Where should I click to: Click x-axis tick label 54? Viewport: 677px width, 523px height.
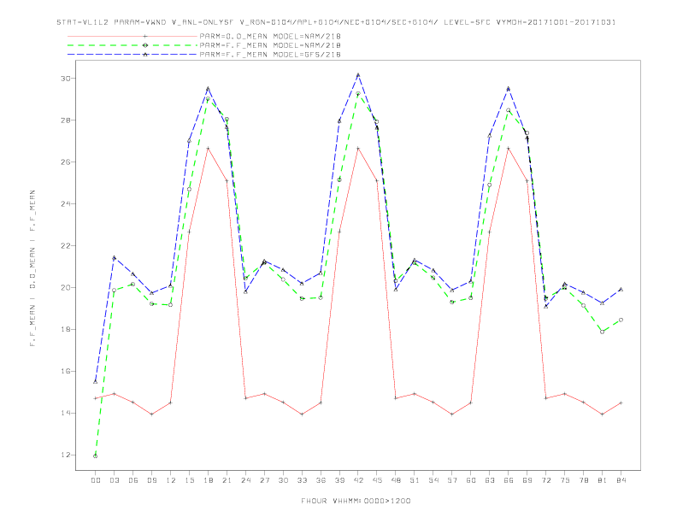click(433, 480)
